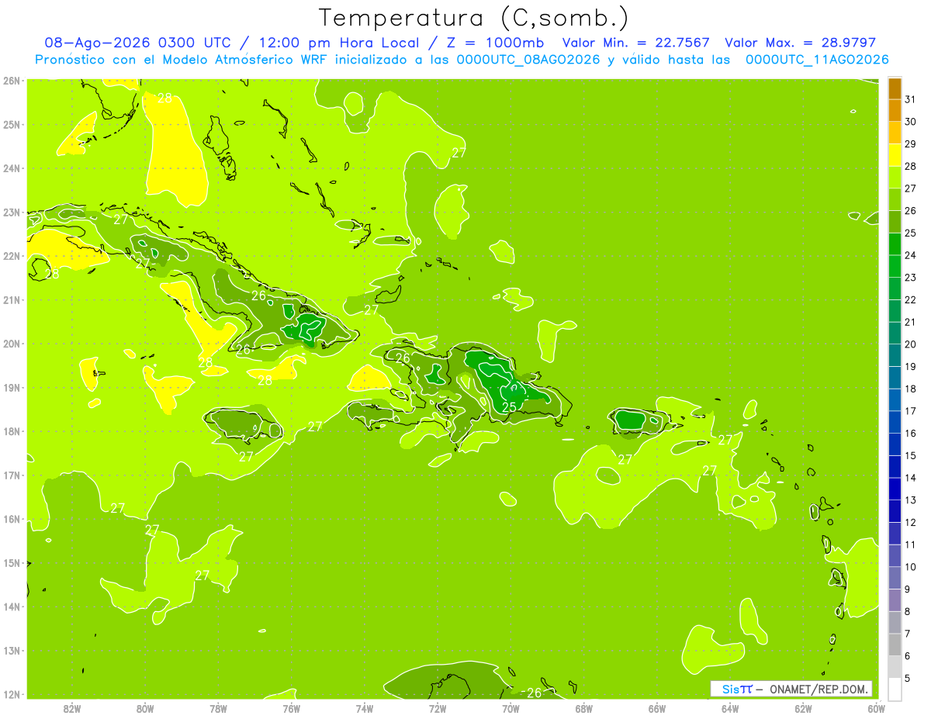This screenshot has width=931, height=719.
Task: Pick the gray swatch between legend 6 and 7
Action: pos(895,645)
